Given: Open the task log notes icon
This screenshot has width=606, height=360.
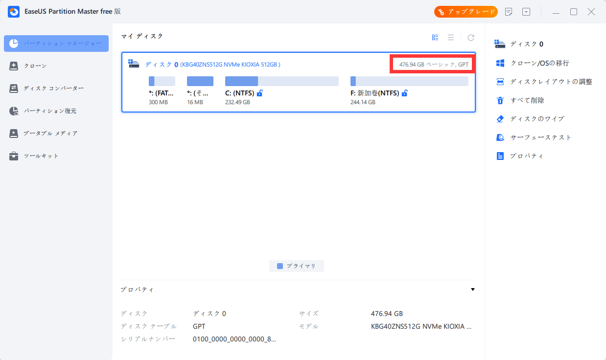Looking at the screenshot, I should click(509, 12).
